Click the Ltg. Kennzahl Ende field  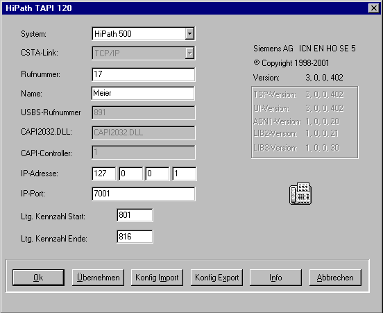(x=135, y=237)
